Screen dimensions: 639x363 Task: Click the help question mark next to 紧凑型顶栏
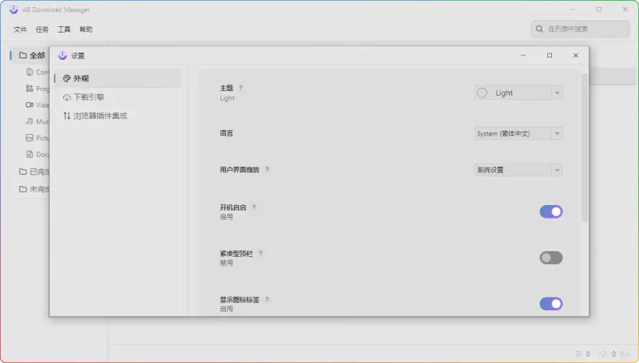(260, 253)
